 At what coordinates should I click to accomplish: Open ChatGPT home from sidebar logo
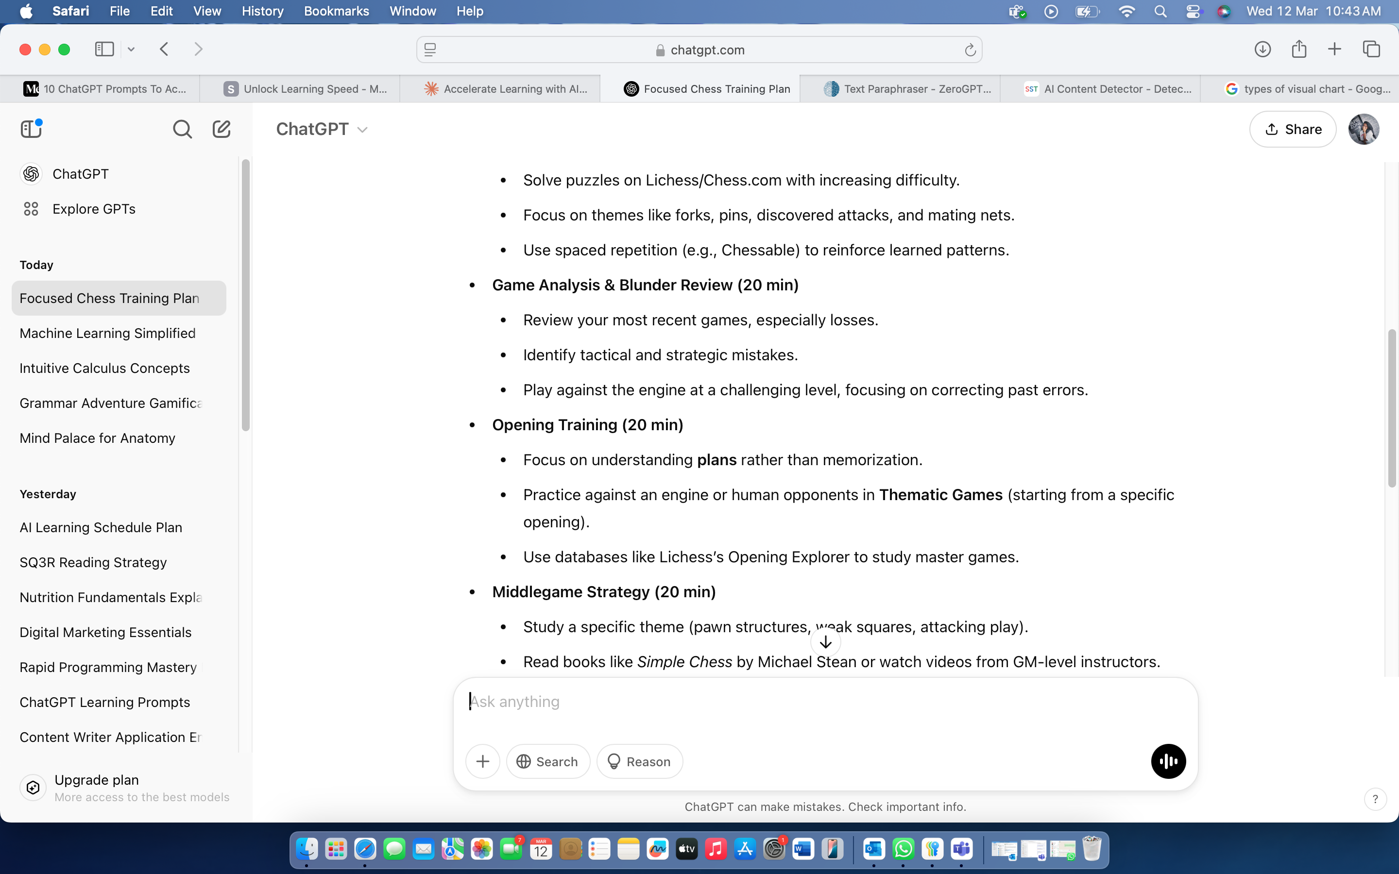pos(31,174)
